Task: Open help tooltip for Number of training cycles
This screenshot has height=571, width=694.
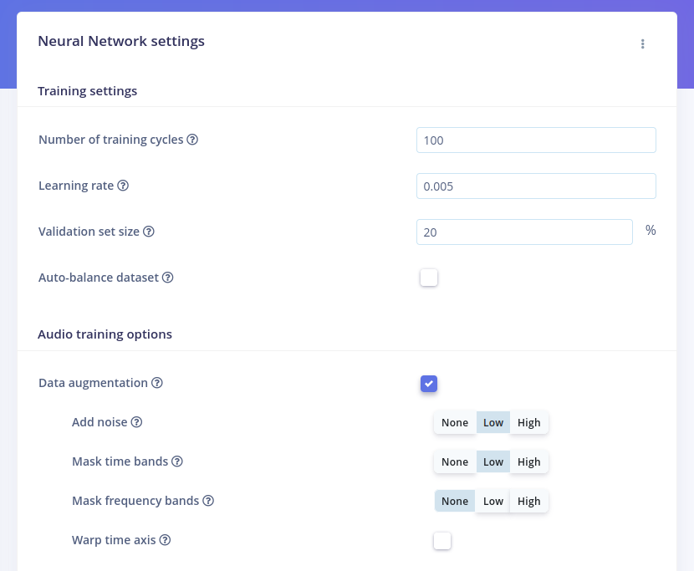Action: [193, 140]
